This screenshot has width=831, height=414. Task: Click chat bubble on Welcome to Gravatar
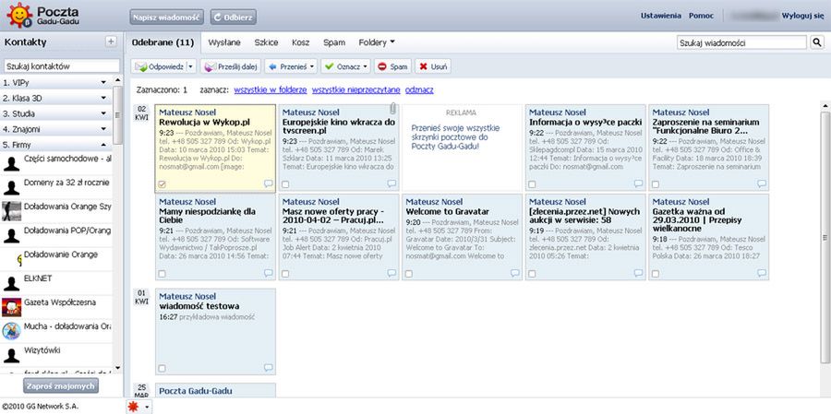(515, 273)
